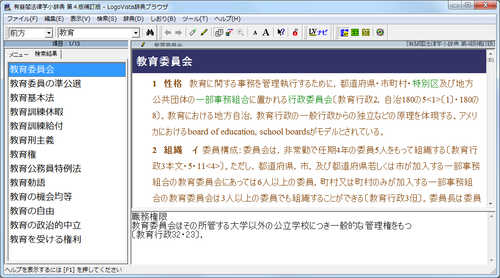The height and width of the screenshot is (278, 500).
Task: Switch to the メニュー tab
Action: pos(19,55)
